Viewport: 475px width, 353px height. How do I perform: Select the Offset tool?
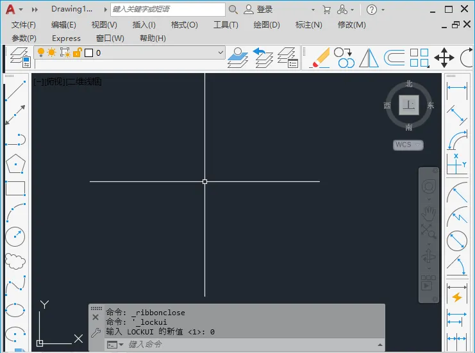(394, 57)
